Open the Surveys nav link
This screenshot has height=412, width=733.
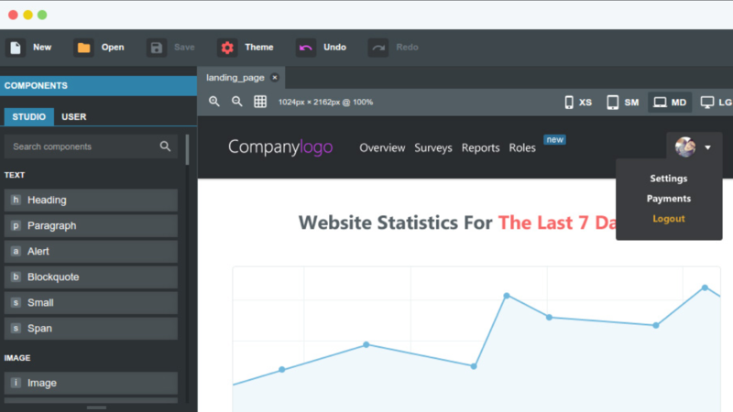click(x=432, y=147)
